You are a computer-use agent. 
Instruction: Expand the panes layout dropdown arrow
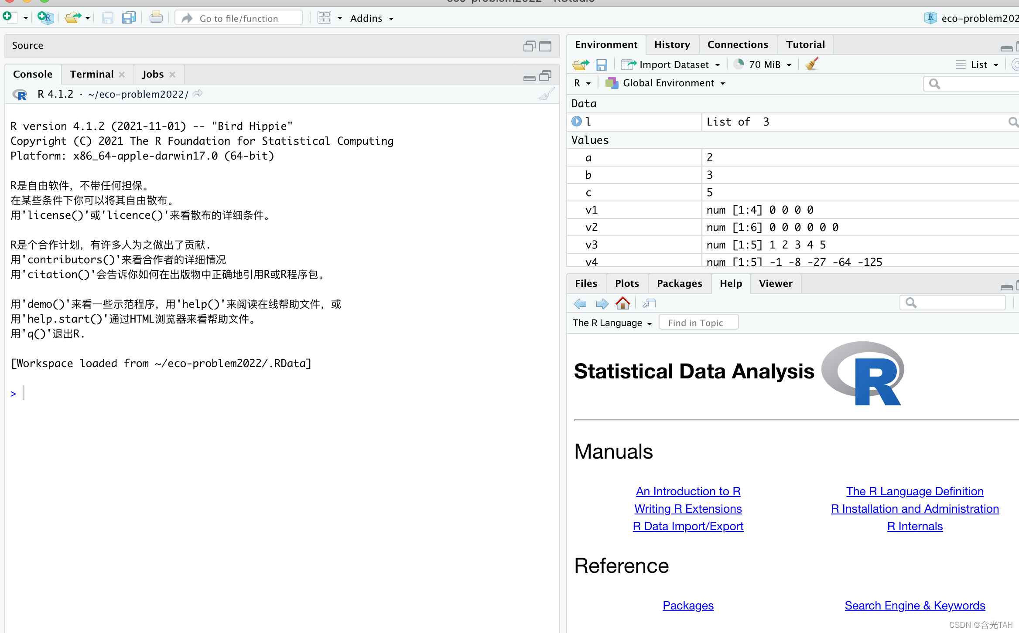coord(339,18)
